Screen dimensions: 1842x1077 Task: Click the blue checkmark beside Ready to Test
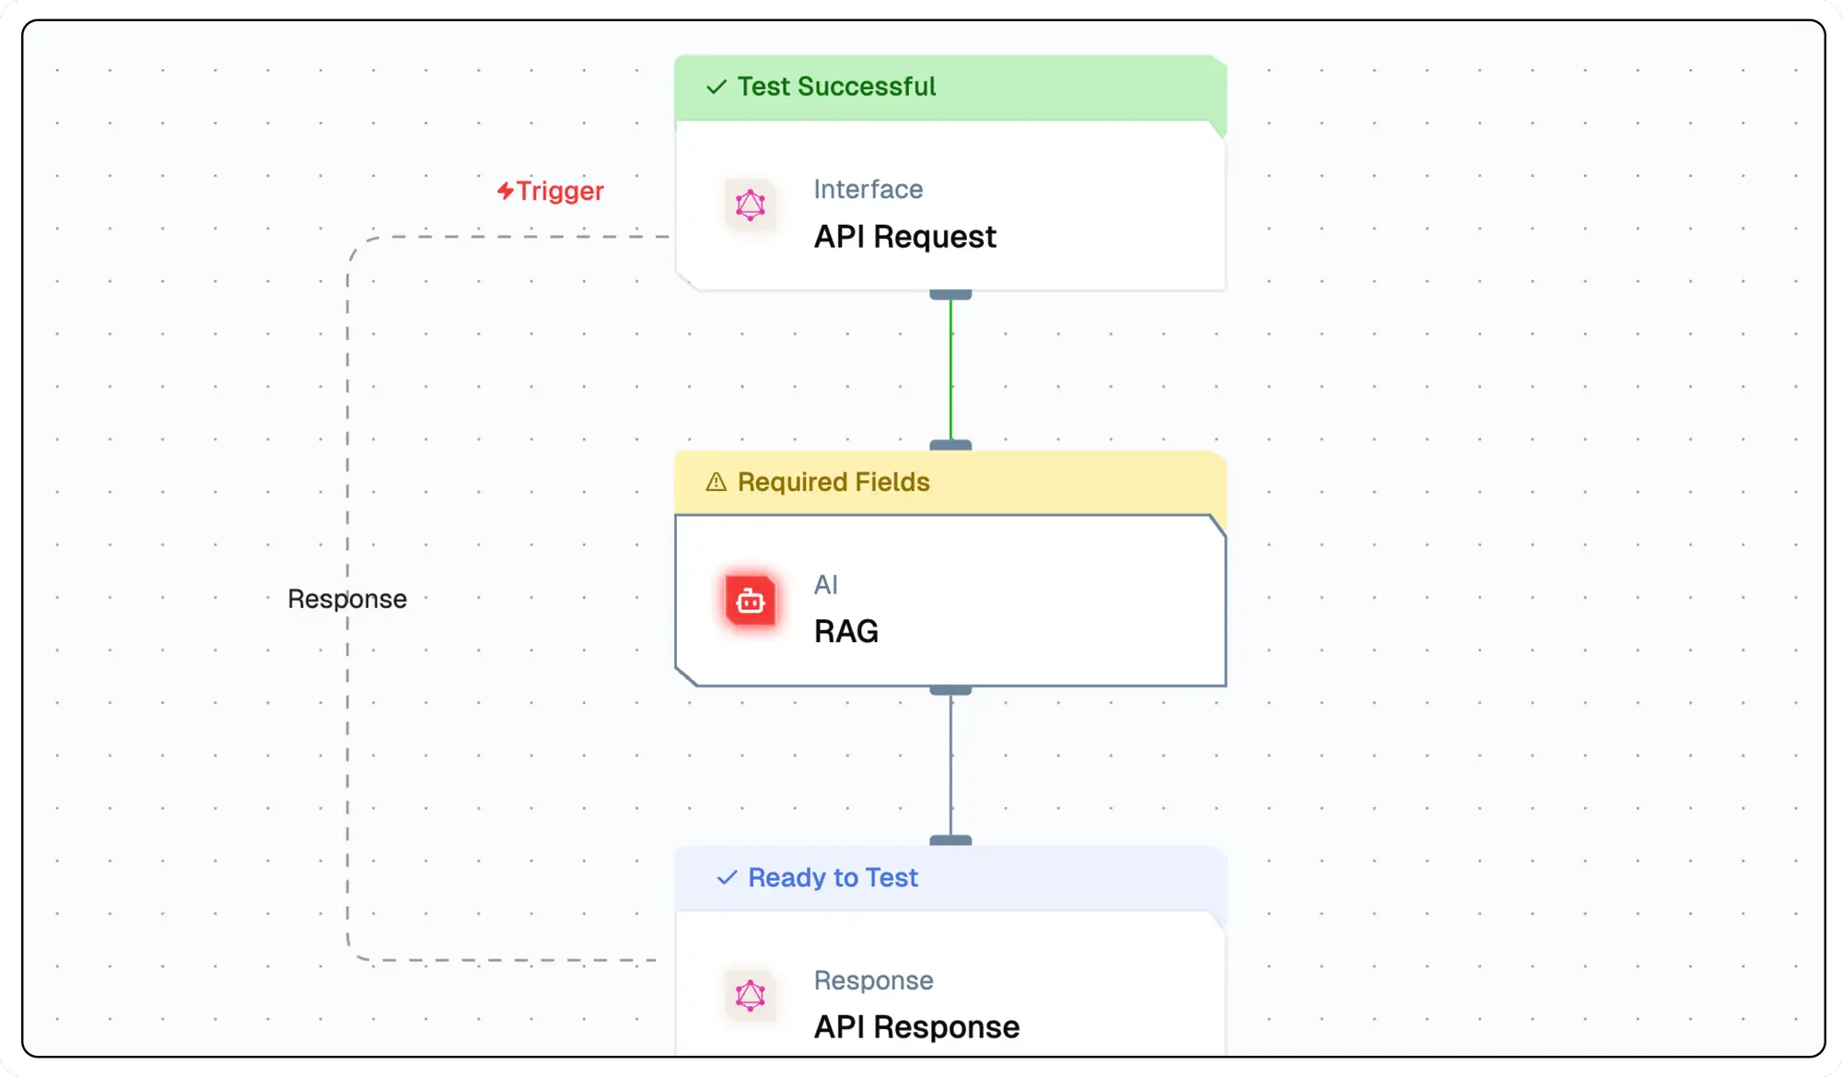pyautogui.click(x=727, y=877)
